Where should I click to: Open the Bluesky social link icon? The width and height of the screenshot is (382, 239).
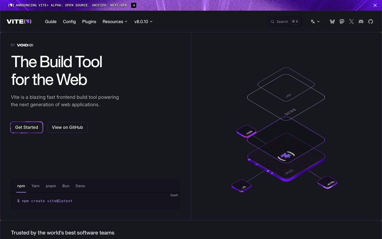pyautogui.click(x=332, y=22)
